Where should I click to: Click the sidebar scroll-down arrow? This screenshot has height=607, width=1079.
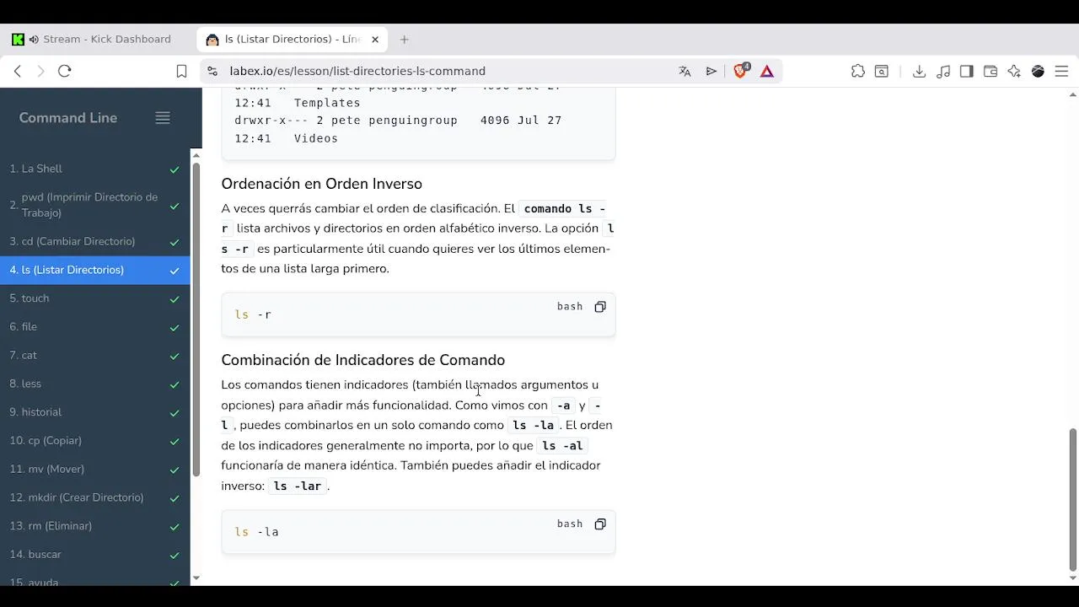click(x=196, y=578)
